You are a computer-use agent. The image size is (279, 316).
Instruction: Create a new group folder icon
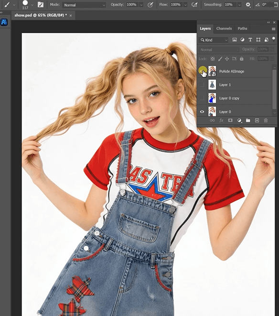click(248, 120)
